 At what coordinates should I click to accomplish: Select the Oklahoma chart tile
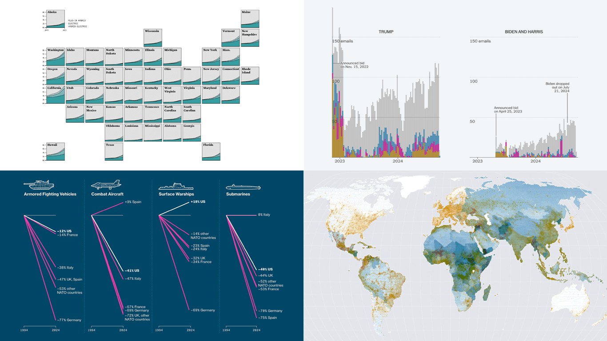coord(114,132)
